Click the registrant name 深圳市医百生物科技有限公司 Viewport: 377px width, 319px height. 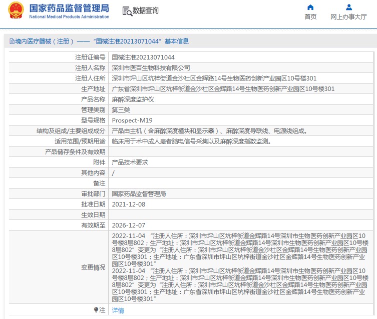151,67
